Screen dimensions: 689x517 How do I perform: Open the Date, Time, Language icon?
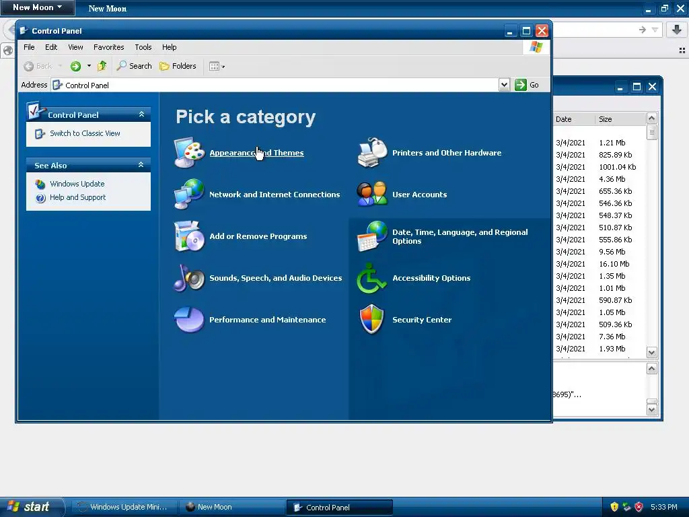point(372,236)
